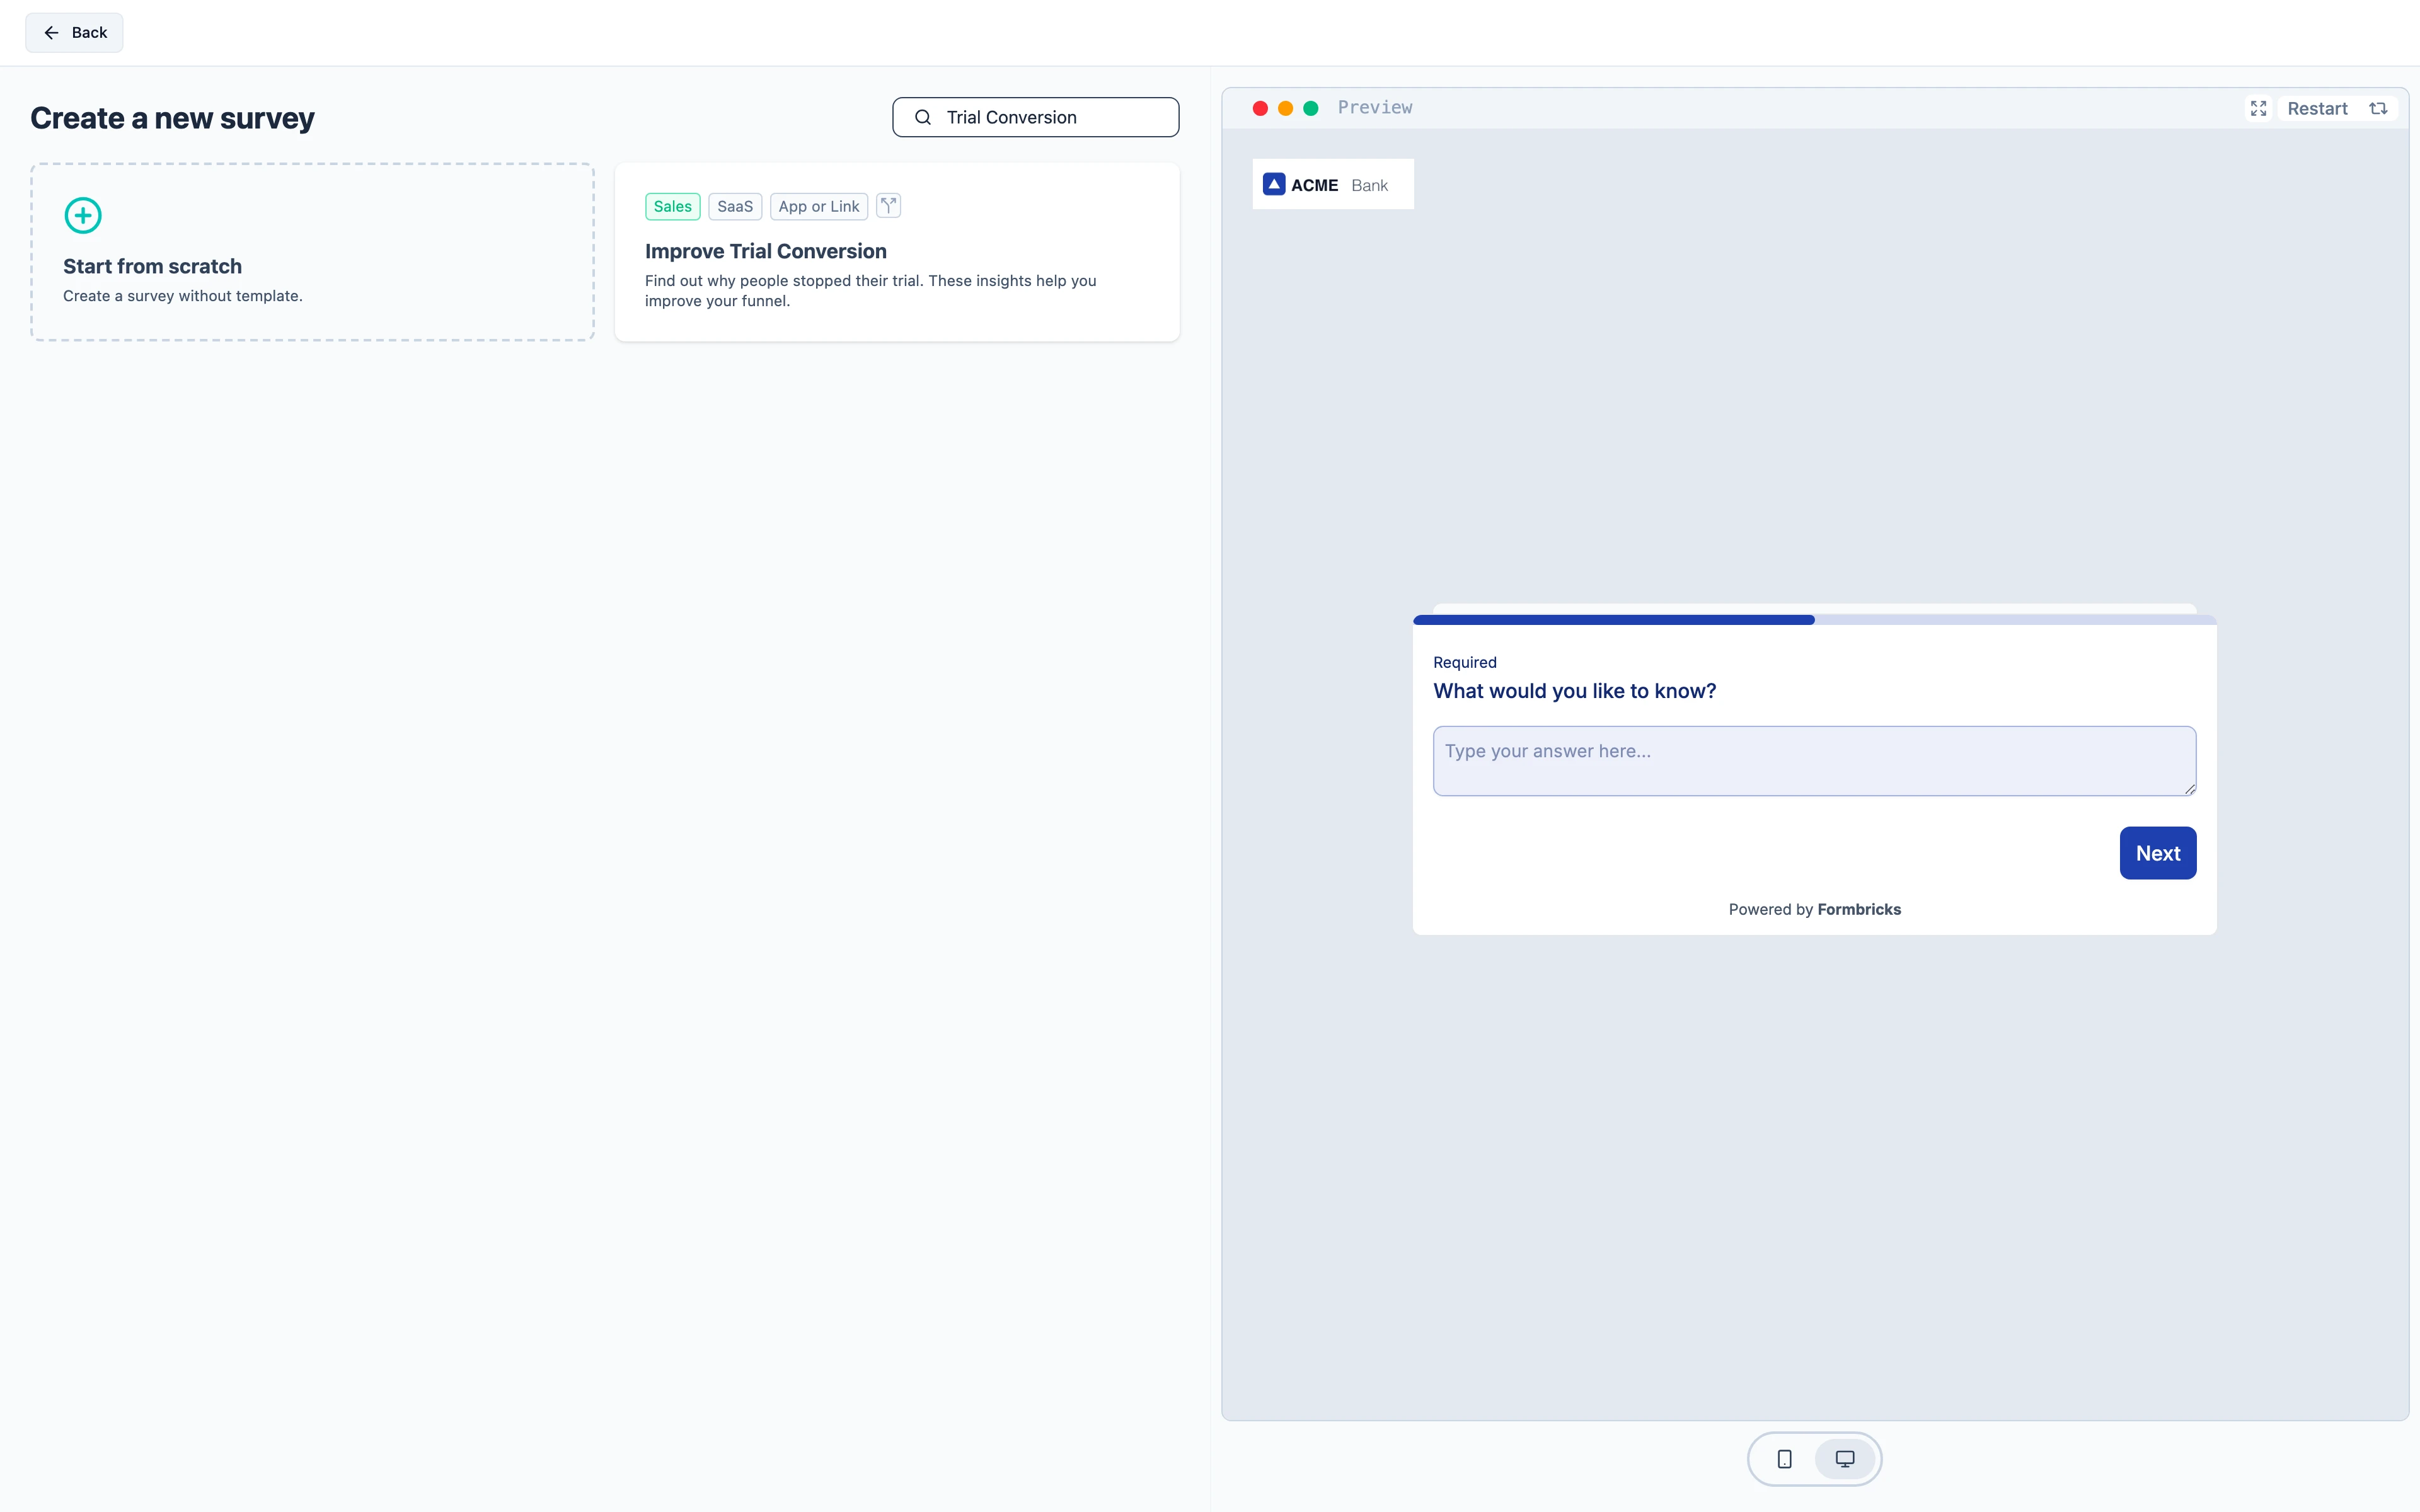Image resolution: width=2420 pixels, height=1512 pixels.
Task: Click the ACME Bank logo
Action: [x=1332, y=184]
